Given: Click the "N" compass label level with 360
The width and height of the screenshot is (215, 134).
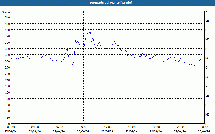Looking at the screenshot, I should 206,49.
